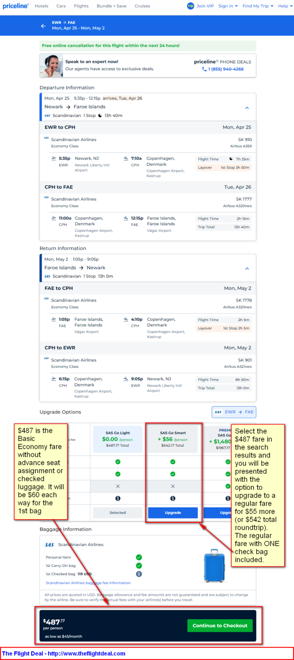Collapse the Return Information chevron
This screenshot has width=294, height=660.
[247, 269]
